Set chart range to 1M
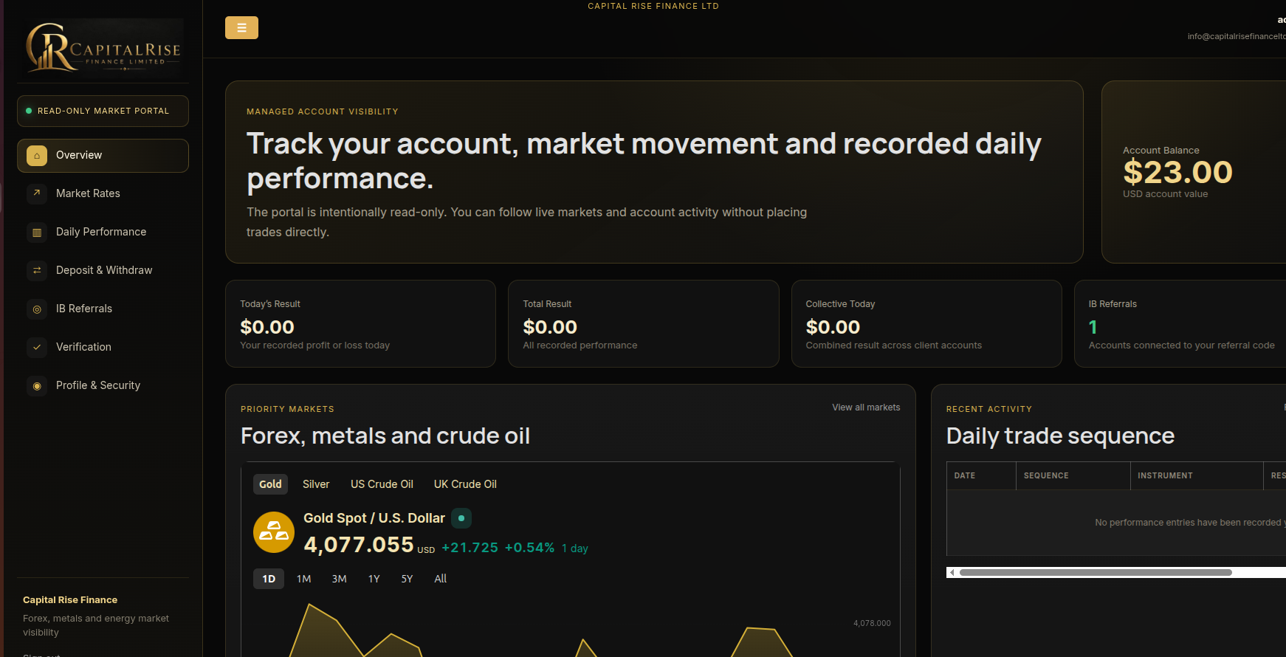Image resolution: width=1286 pixels, height=657 pixels. coord(303,579)
